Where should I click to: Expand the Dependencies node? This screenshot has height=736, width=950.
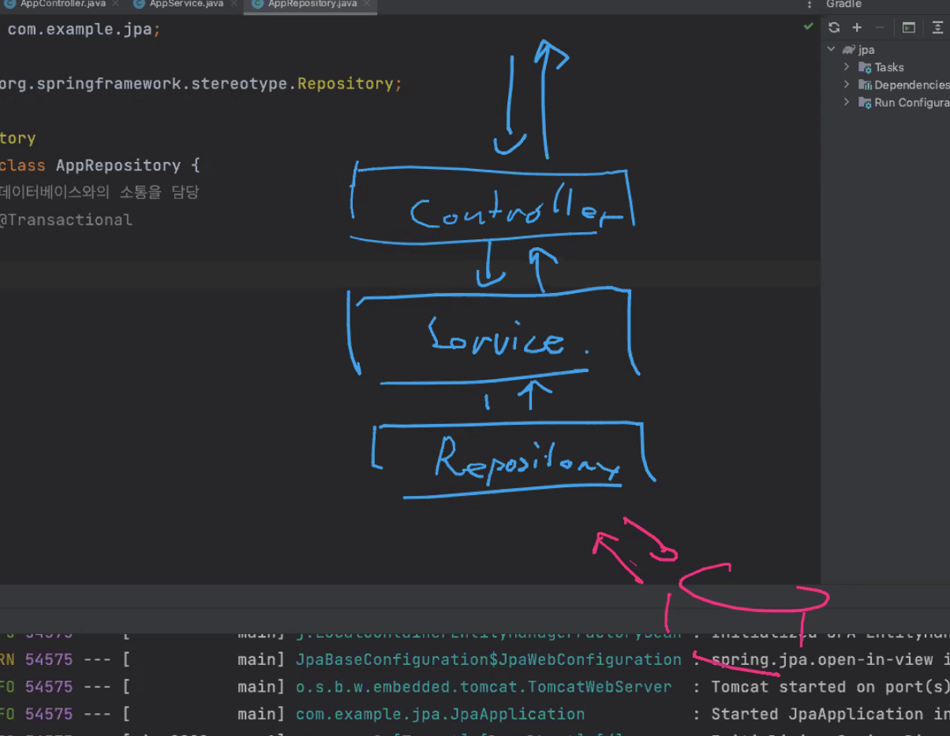pyautogui.click(x=847, y=84)
